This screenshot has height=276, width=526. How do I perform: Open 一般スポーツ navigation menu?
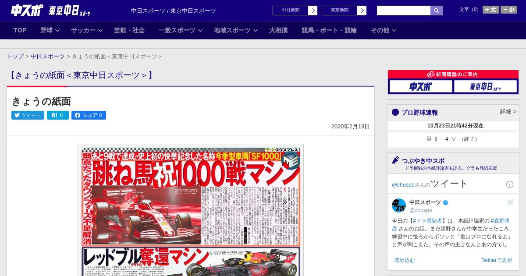(x=177, y=30)
